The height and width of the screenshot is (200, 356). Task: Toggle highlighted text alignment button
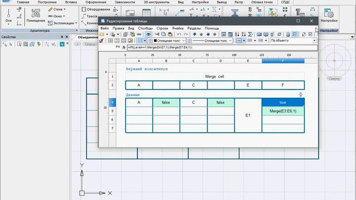239,41
